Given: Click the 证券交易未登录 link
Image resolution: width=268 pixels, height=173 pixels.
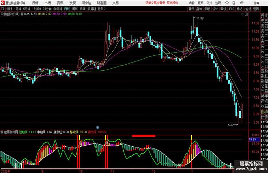Looking at the screenshot, I should click(x=155, y=3).
